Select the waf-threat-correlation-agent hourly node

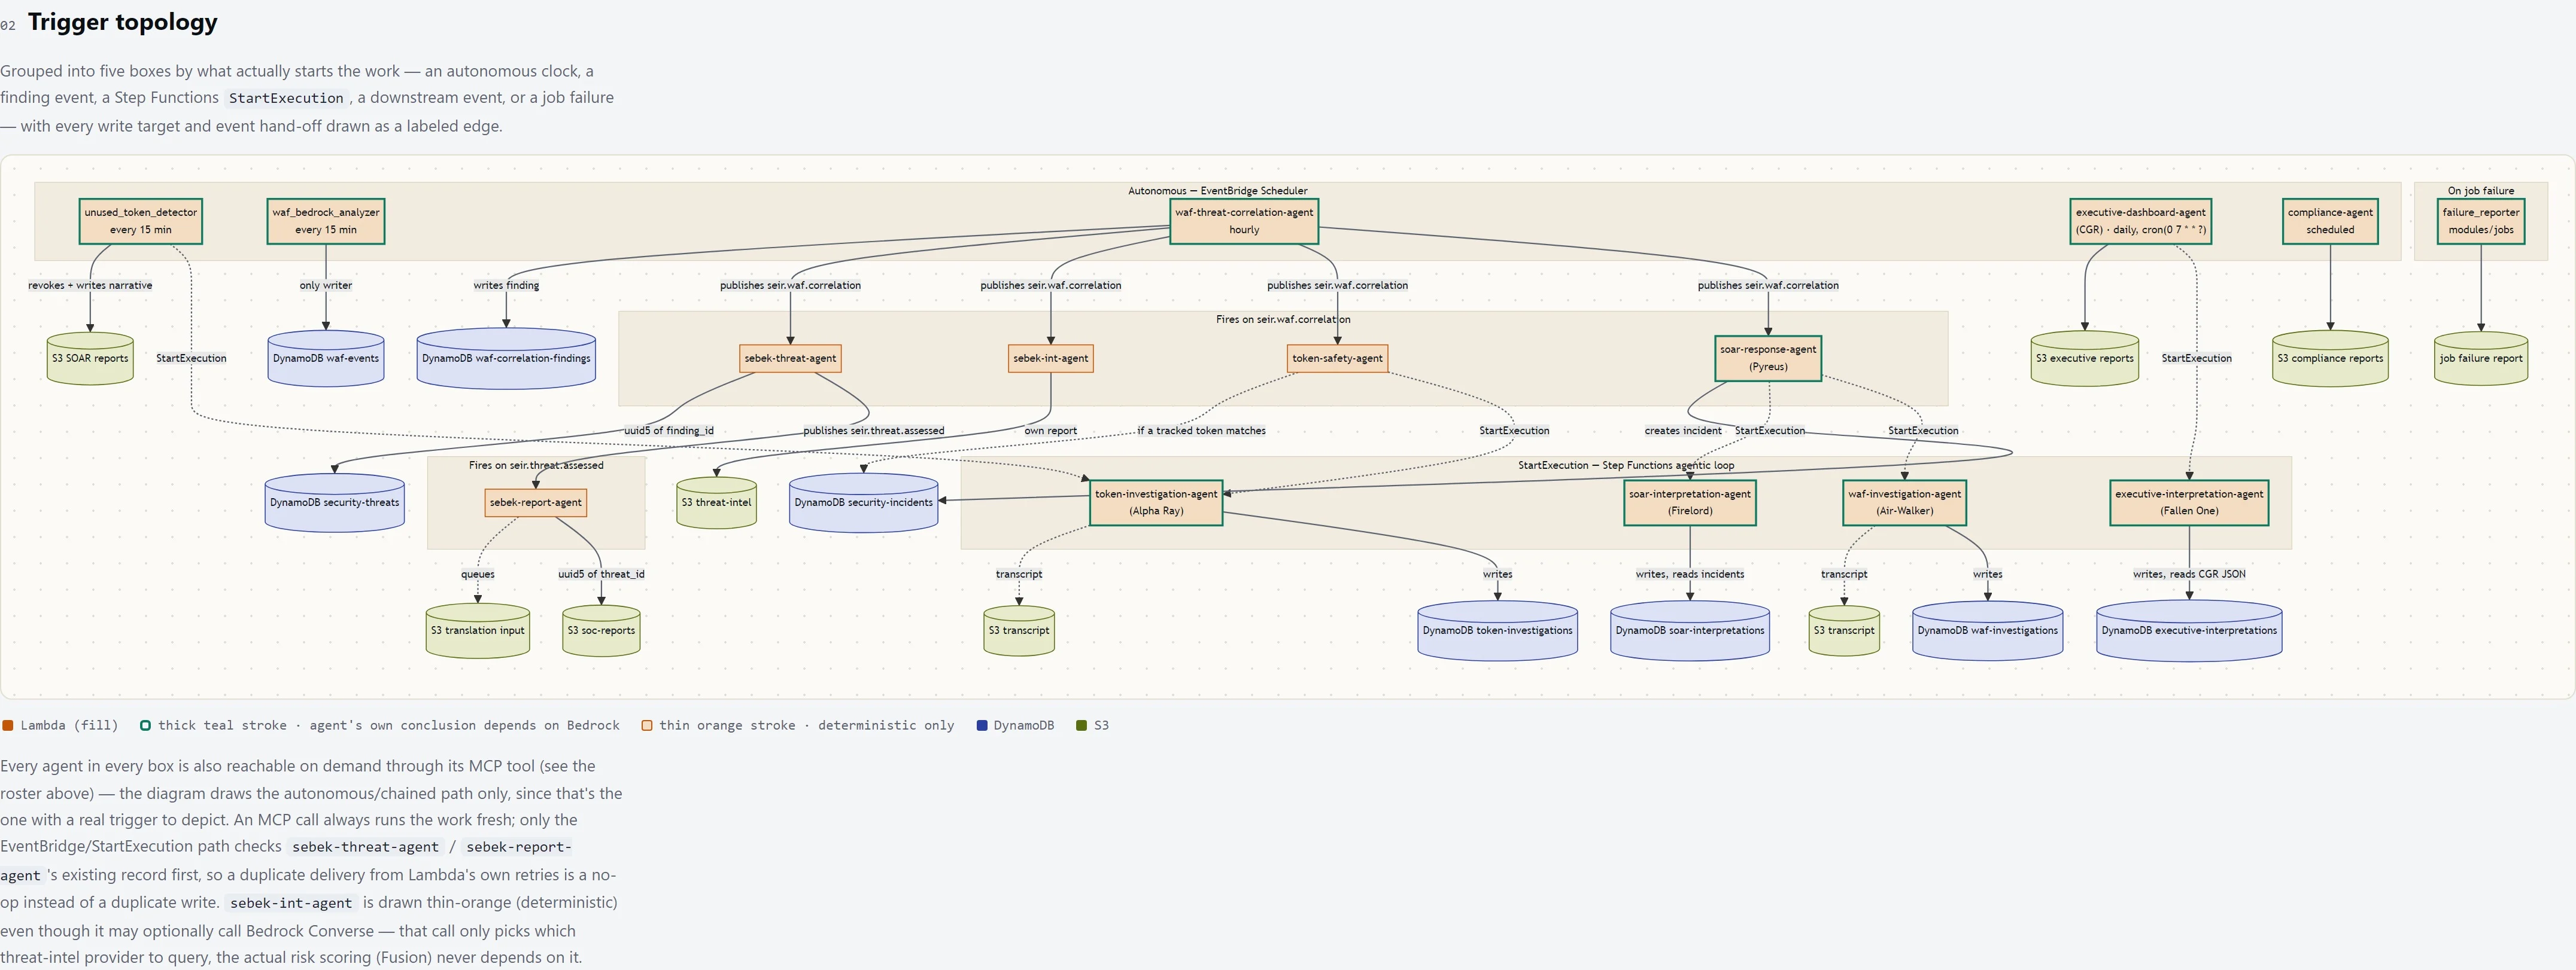(x=1244, y=221)
